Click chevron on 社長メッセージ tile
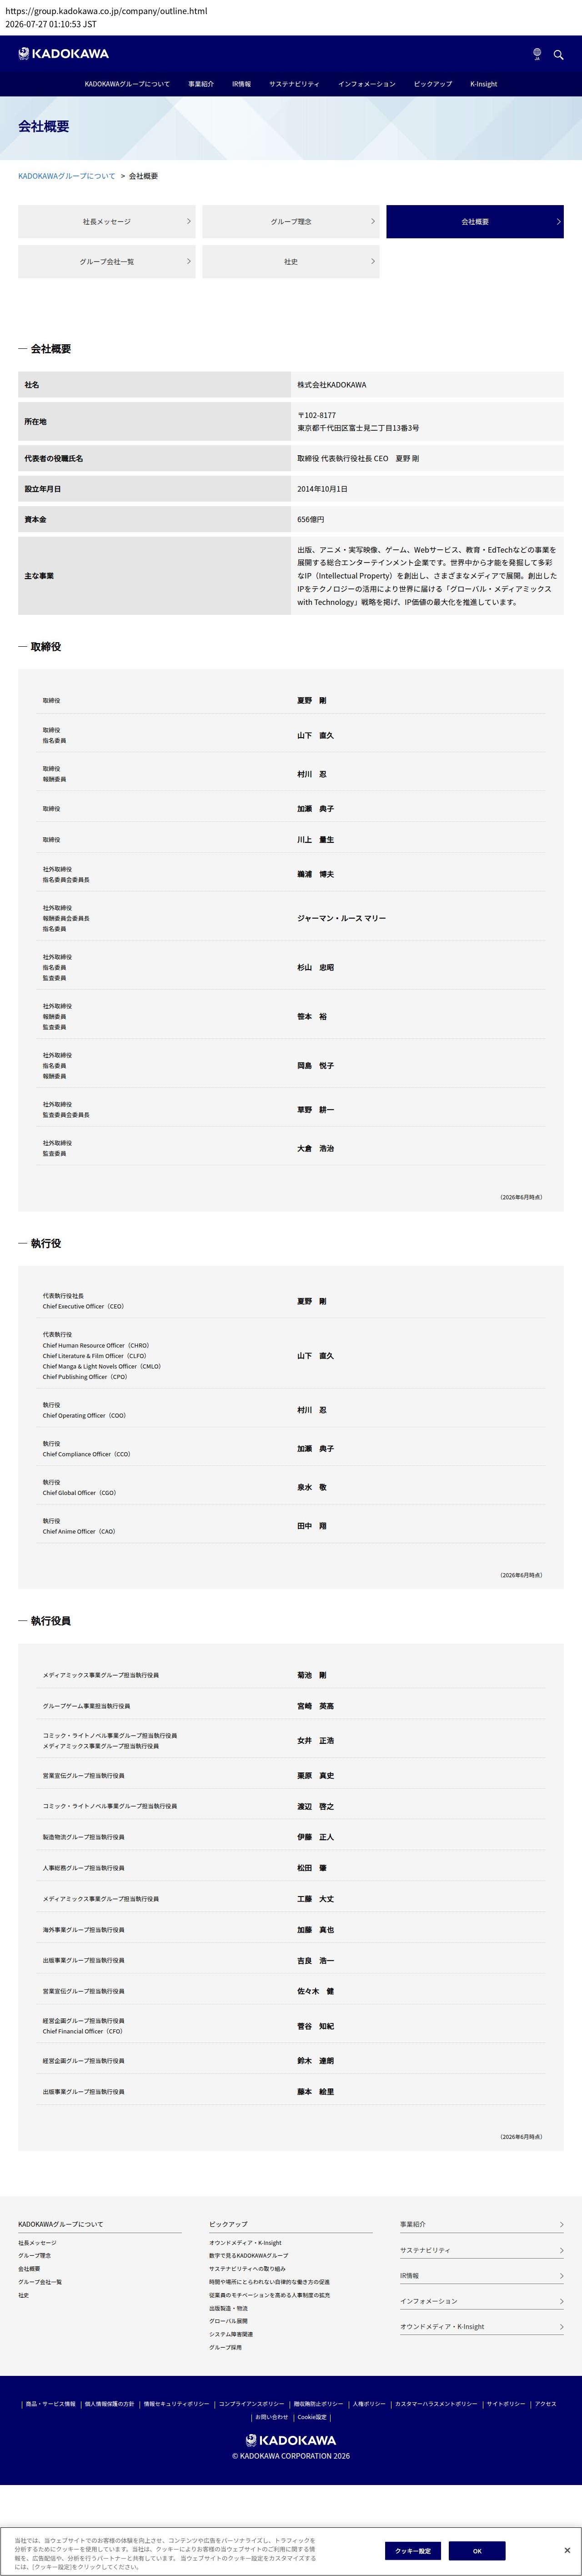 point(188,222)
